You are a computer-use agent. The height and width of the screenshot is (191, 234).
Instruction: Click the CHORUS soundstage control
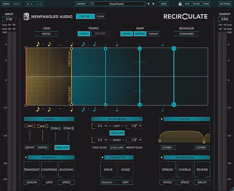185,170
